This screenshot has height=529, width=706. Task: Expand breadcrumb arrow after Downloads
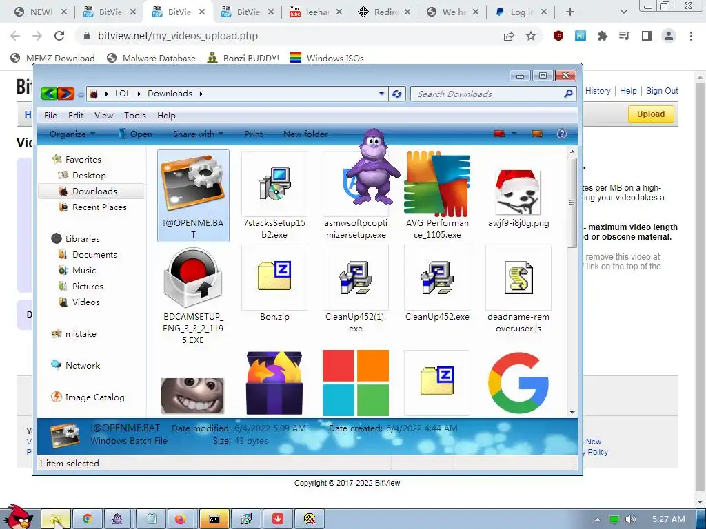tap(201, 94)
